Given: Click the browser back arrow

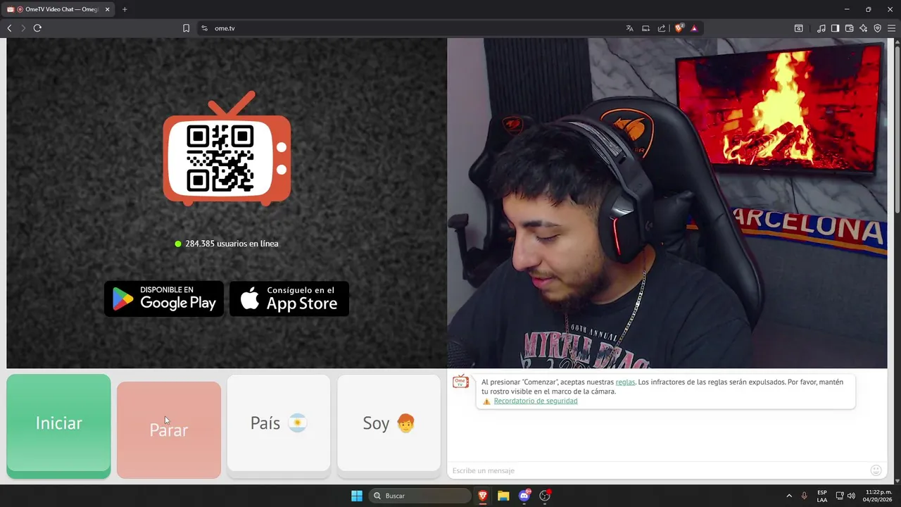Looking at the screenshot, I should [9, 28].
